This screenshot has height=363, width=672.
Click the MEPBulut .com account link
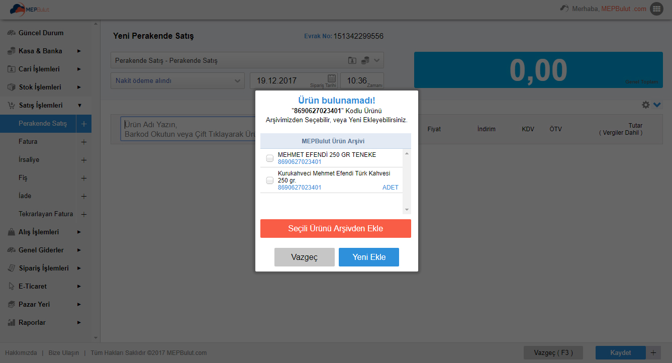coord(624,9)
